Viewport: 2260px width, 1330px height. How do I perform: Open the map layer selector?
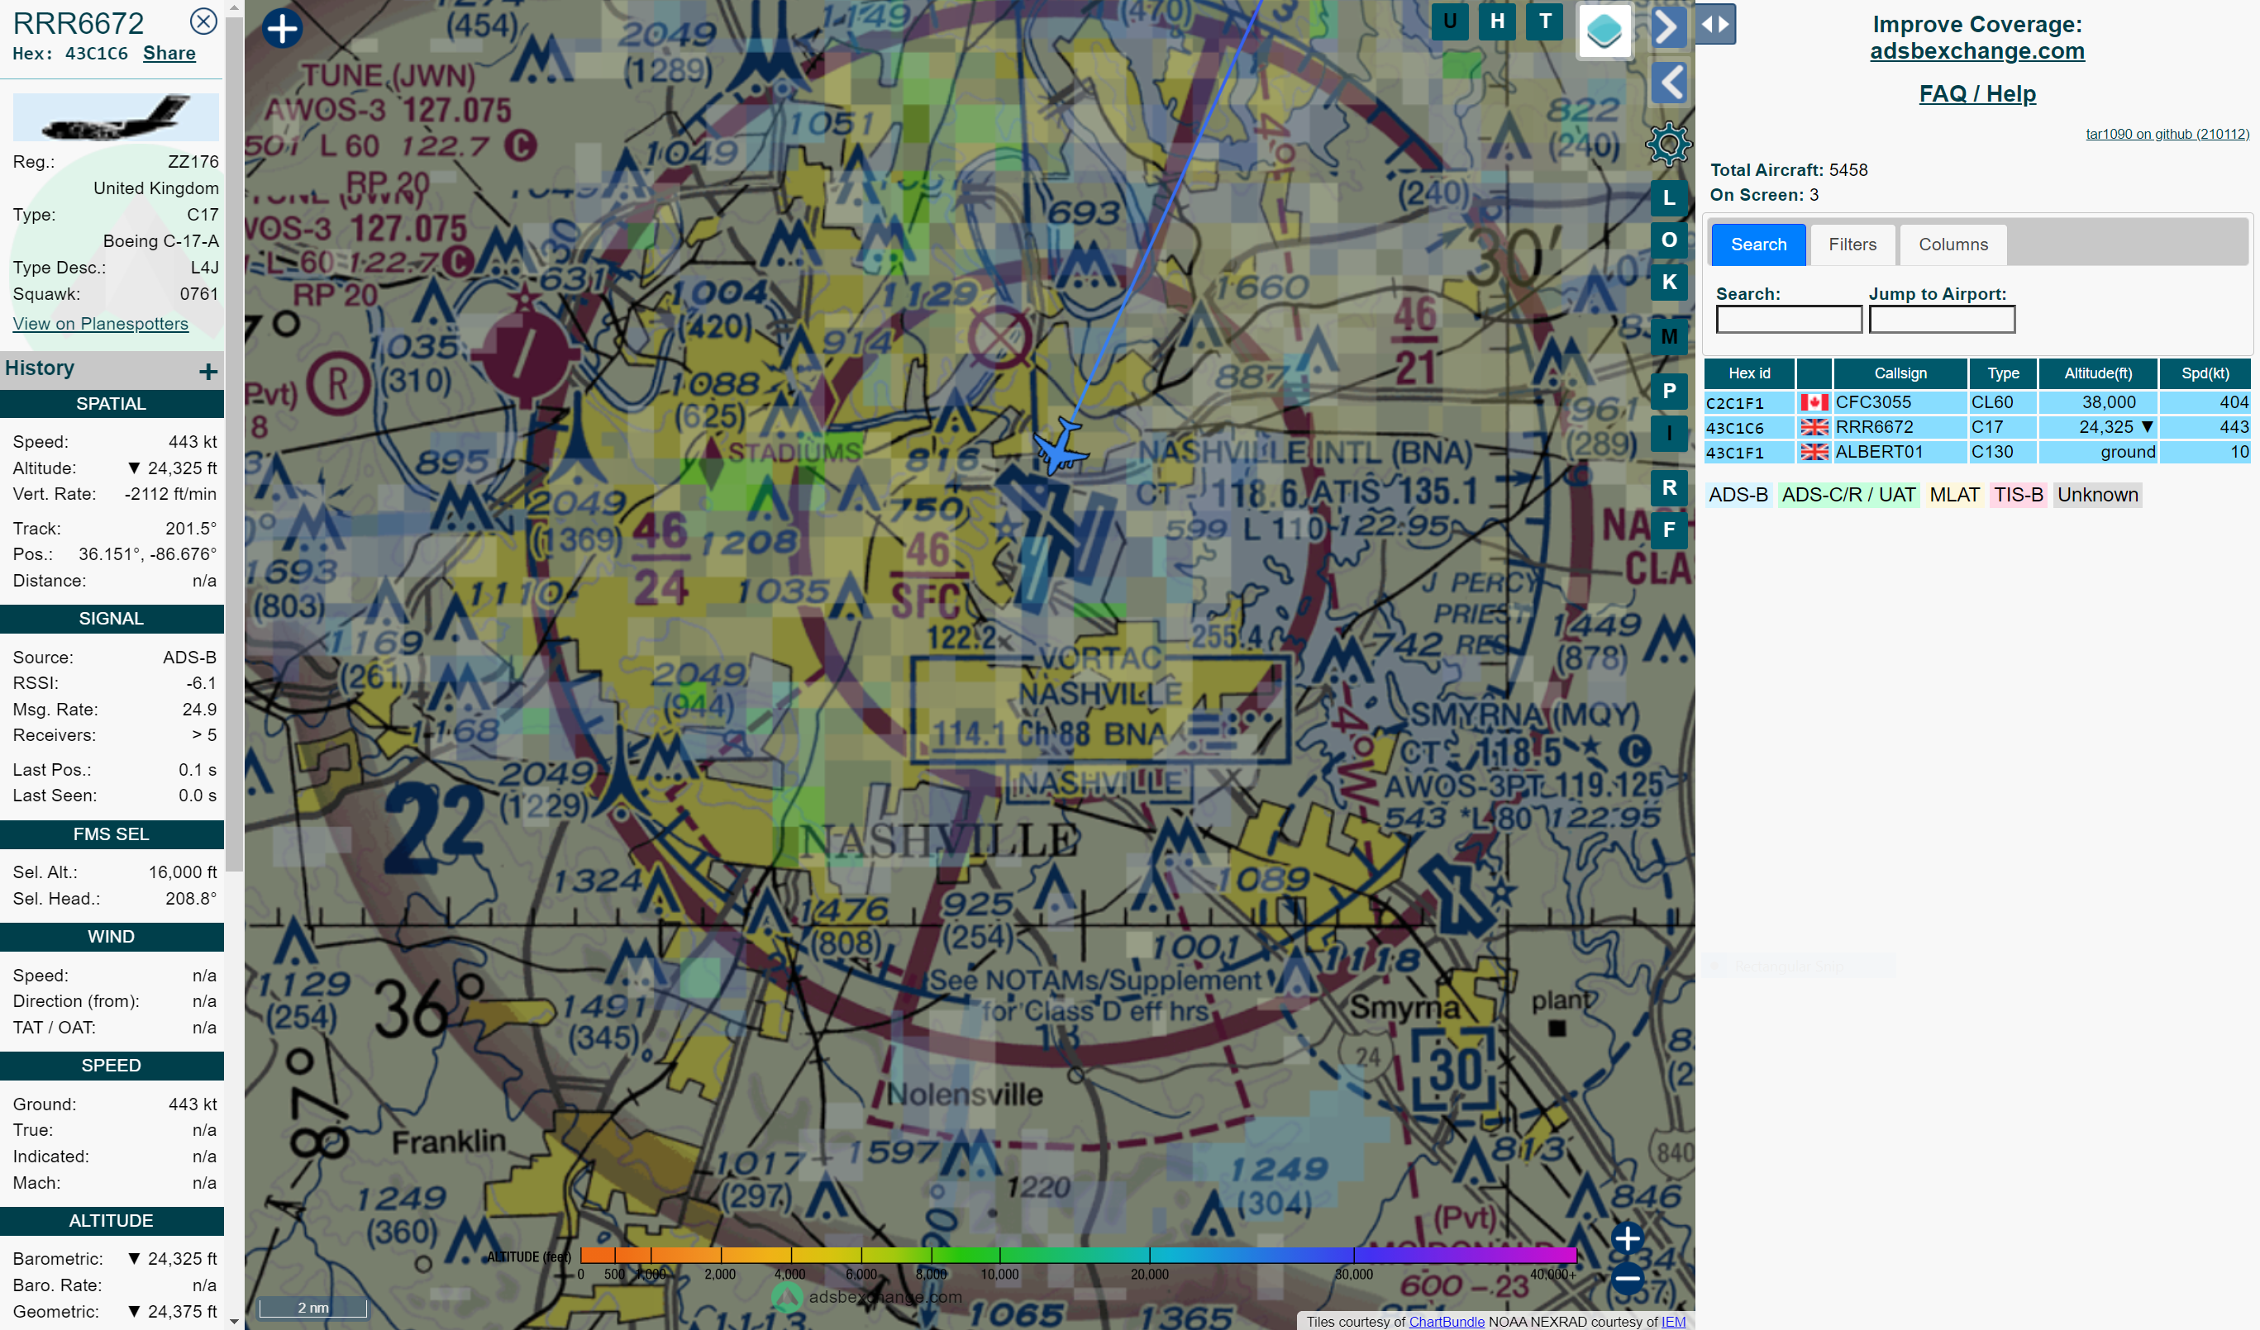[1604, 31]
